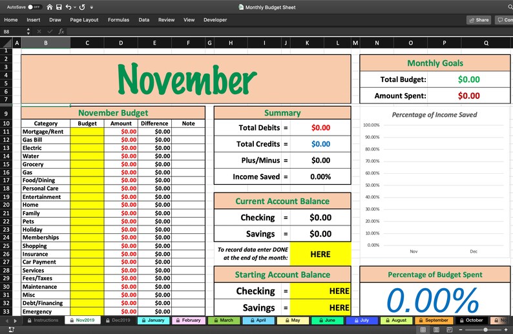Switch to the July sheet tab
This screenshot has height=334, width=513.
362,320
